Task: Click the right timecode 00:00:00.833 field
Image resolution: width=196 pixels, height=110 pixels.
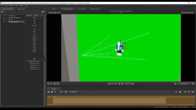Action: click(x=187, y=13)
